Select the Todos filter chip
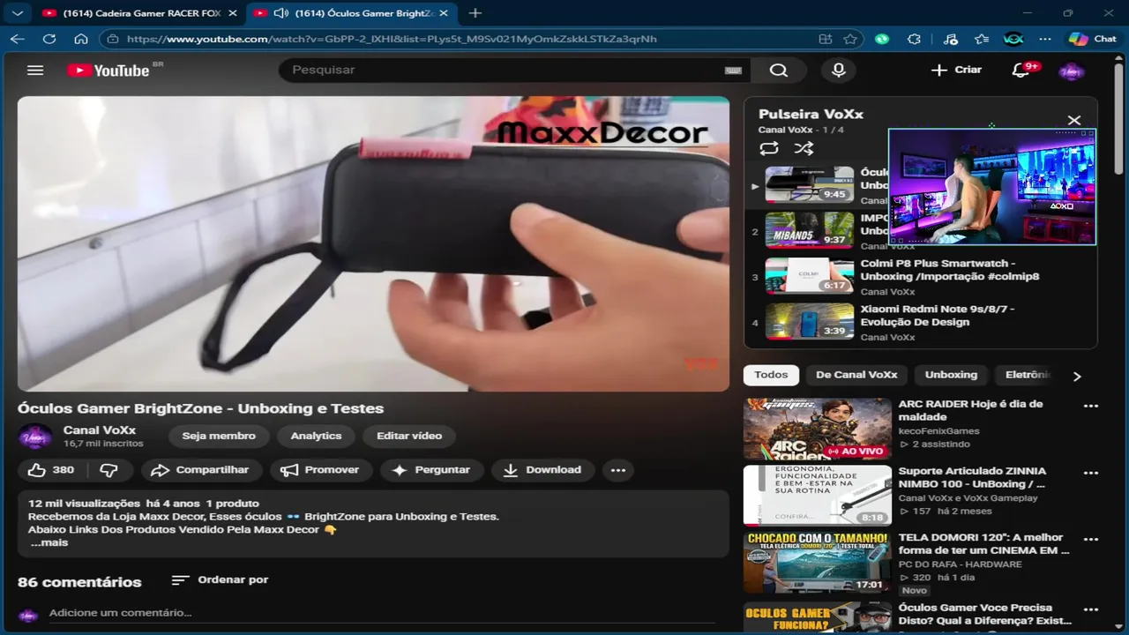Screen dimensions: 1129x635 coord(771,375)
